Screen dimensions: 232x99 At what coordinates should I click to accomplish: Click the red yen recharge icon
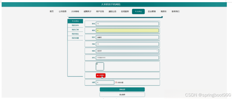(x=116, y=82)
